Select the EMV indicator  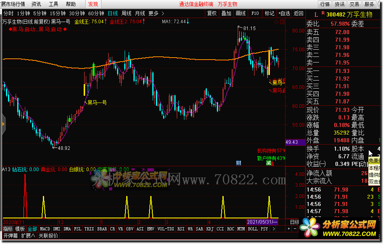(150, 229)
